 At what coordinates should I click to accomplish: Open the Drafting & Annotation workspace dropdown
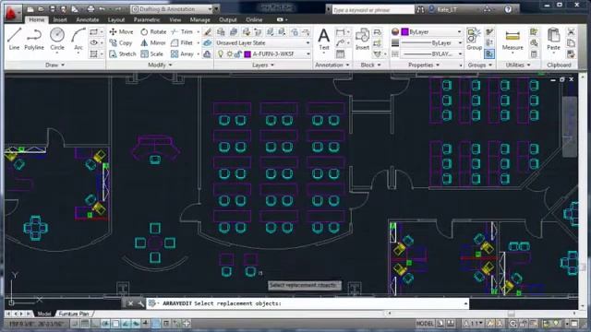172,9
